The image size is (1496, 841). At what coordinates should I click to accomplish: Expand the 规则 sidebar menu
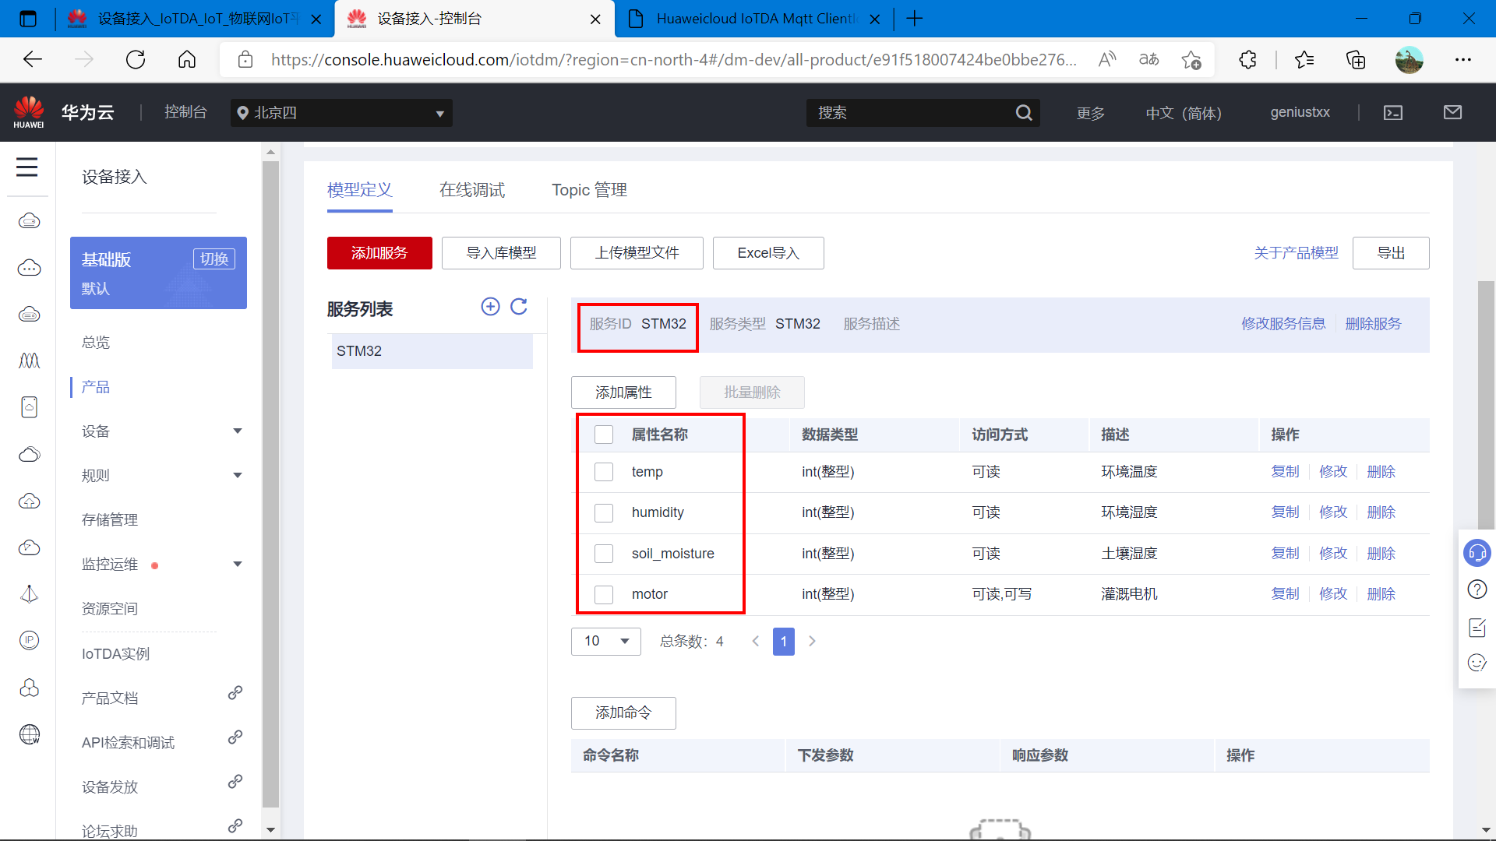click(x=238, y=476)
